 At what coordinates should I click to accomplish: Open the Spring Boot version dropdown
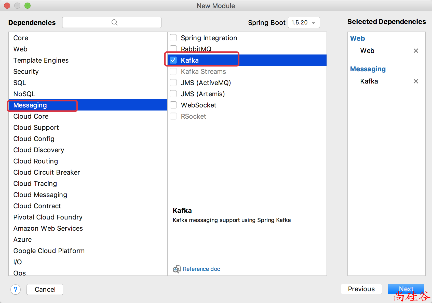click(x=304, y=22)
